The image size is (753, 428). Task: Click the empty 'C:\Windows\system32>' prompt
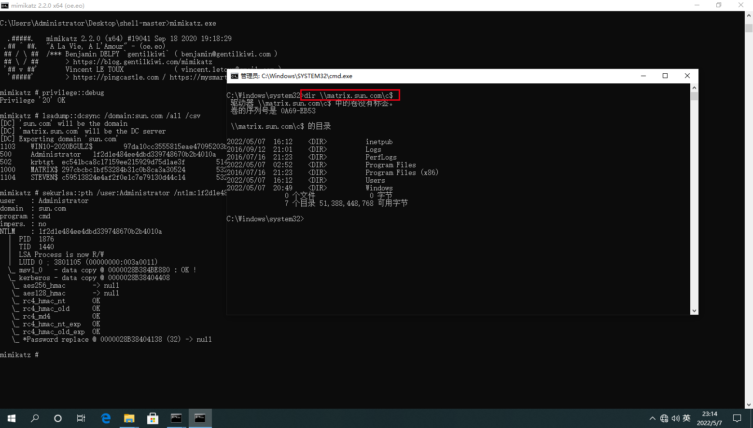tap(265, 219)
